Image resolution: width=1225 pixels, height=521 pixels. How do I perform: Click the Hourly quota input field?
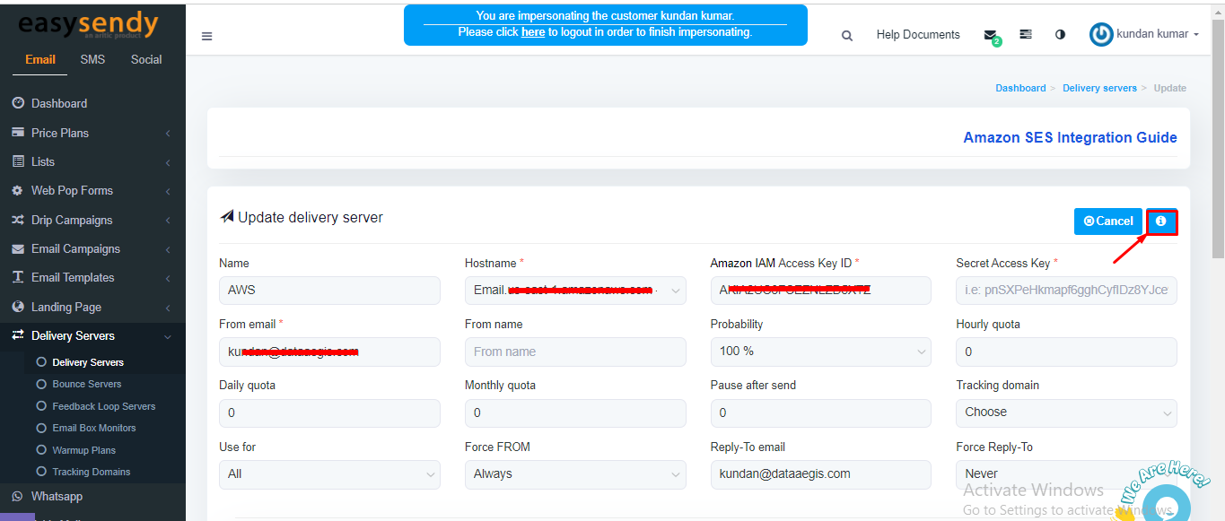pyautogui.click(x=1067, y=352)
